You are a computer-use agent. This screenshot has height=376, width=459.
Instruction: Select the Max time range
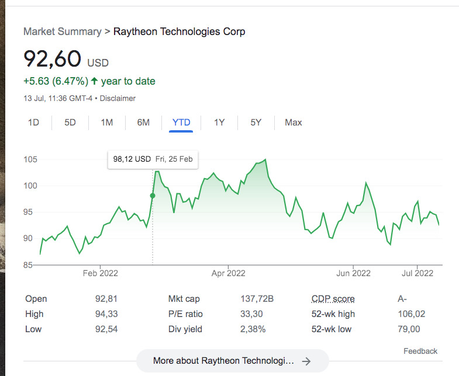click(x=294, y=123)
